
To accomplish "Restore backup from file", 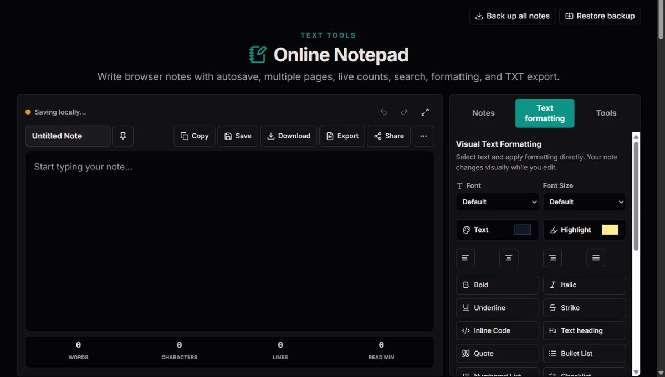I will [600, 16].
